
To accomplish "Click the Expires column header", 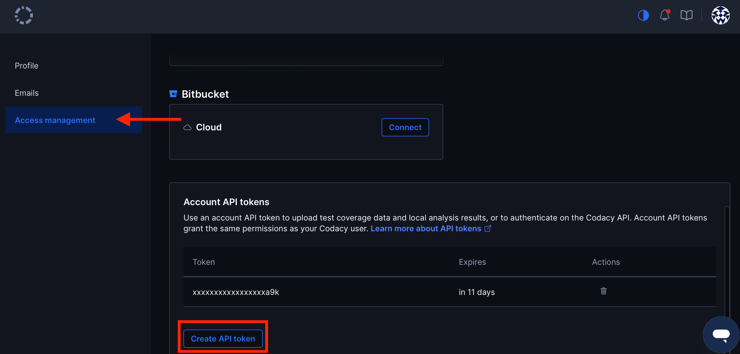I will tap(472, 262).
